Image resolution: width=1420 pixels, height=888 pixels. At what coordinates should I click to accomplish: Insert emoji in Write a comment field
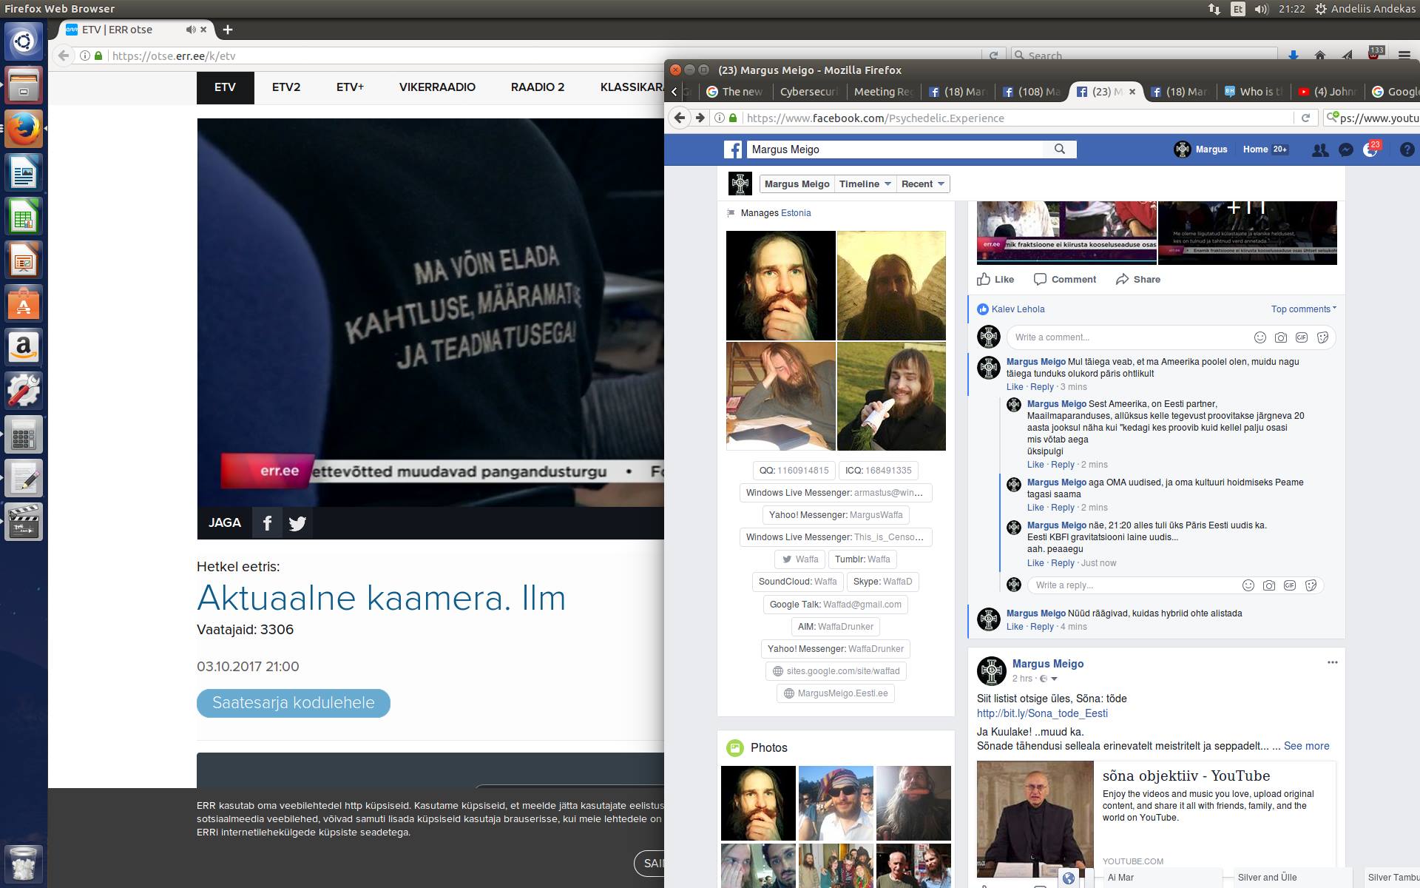click(x=1260, y=337)
